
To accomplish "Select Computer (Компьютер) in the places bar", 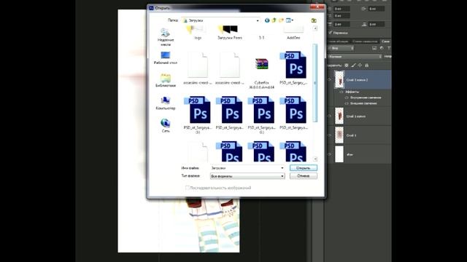I will tap(166, 103).
